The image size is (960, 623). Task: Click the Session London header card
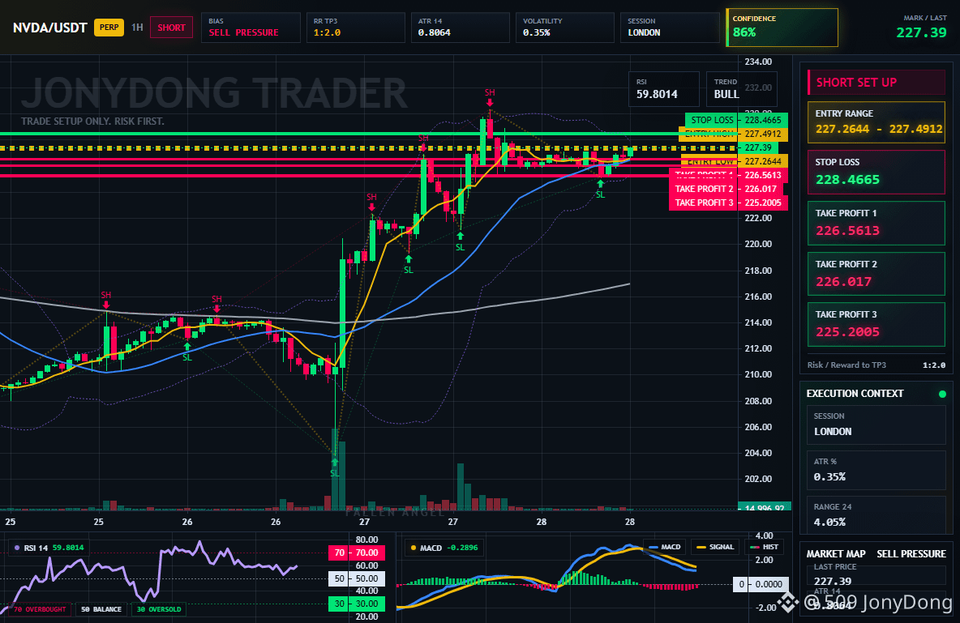670,28
